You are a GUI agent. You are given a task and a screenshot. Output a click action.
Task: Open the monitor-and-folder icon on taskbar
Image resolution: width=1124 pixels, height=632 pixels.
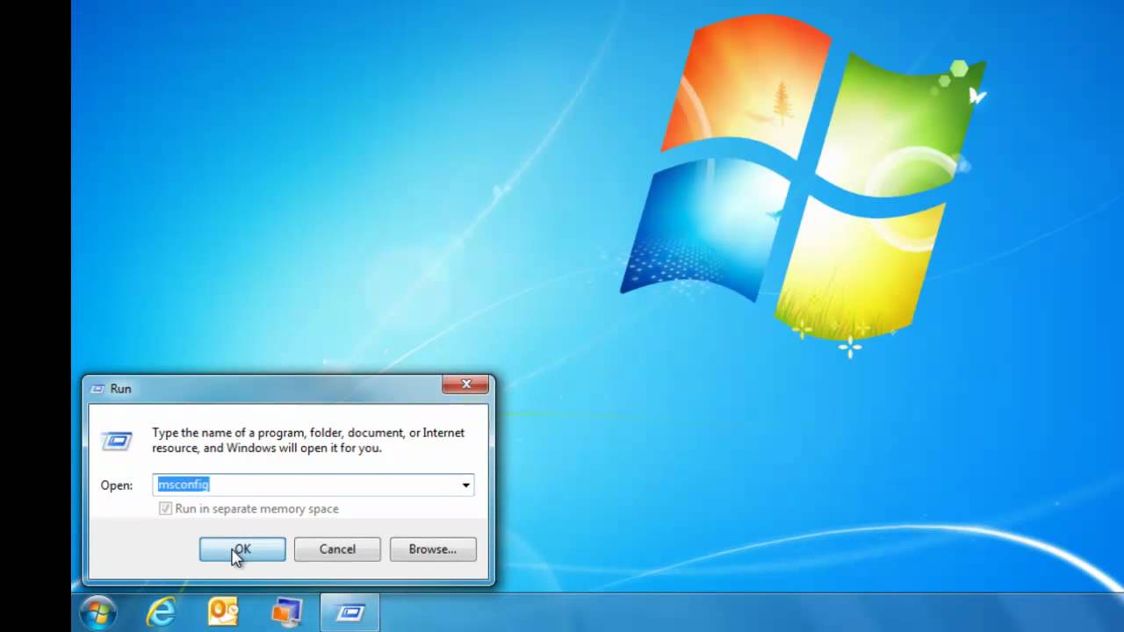click(x=286, y=612)
